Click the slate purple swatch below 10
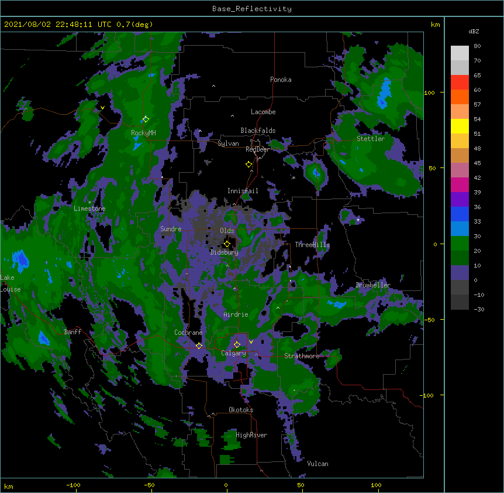 (x=460, y=273)
